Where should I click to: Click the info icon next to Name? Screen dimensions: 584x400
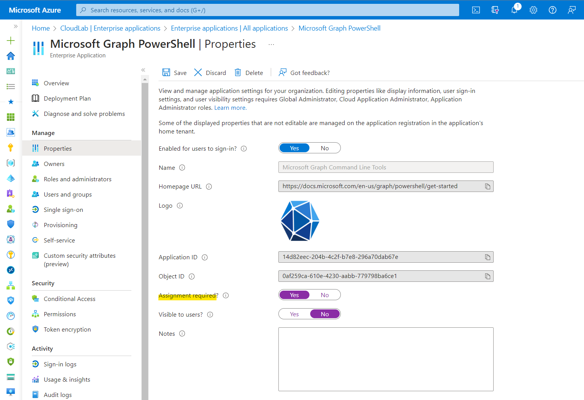click(x=182, y=167)
